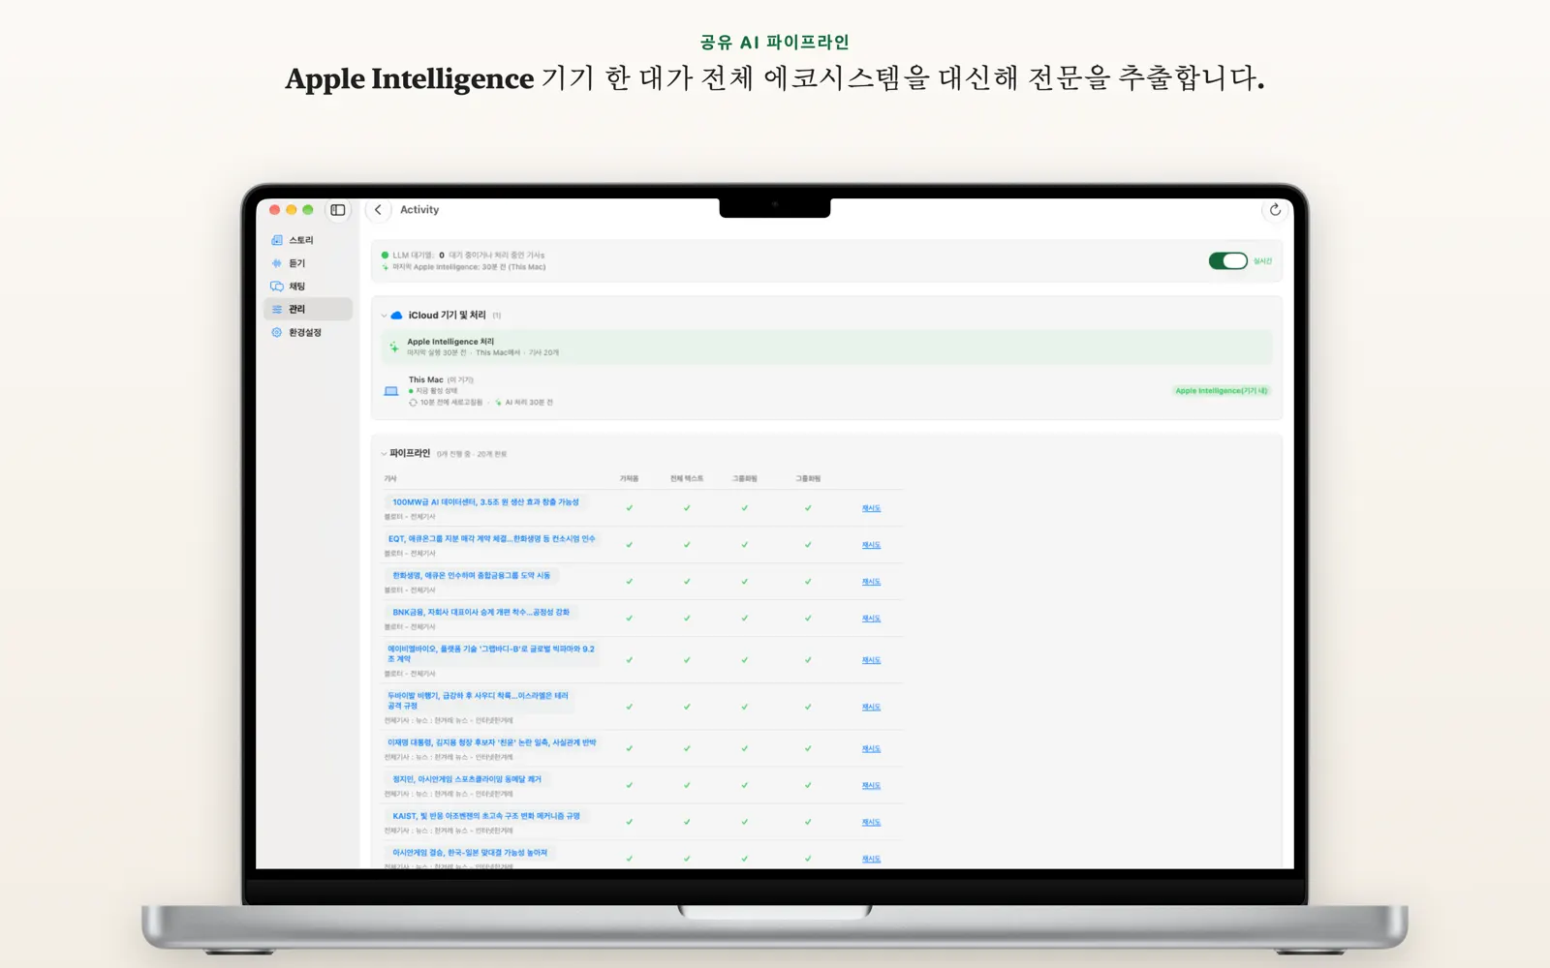The width and height of the screenshot is (1550, 968).
Task: Open article 'EQT, 애큐온그룹 지분 매각' title
Action: (x=492, y=539)
